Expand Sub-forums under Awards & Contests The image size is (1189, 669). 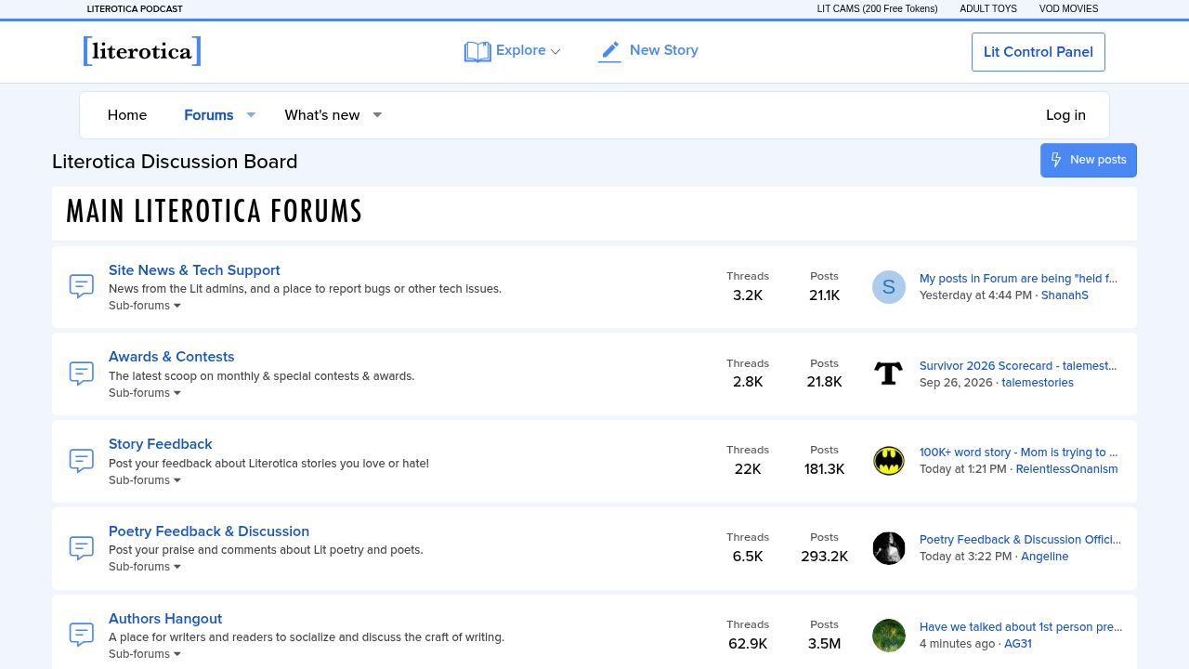coord(145,393)
